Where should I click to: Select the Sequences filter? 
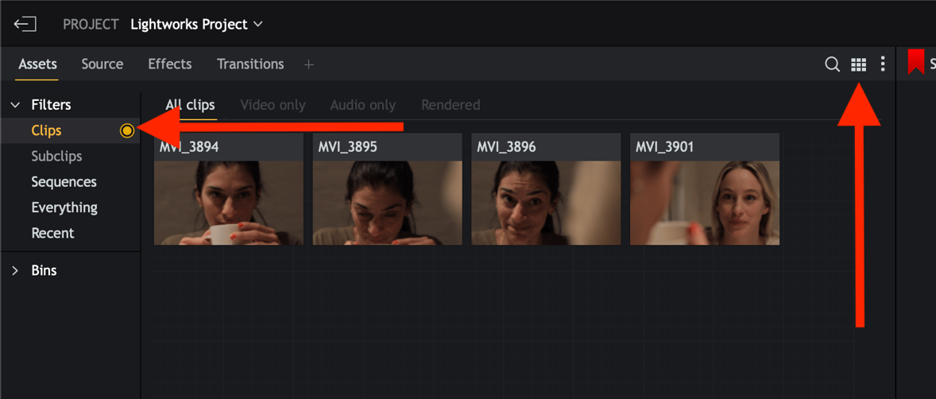(64, 182)
